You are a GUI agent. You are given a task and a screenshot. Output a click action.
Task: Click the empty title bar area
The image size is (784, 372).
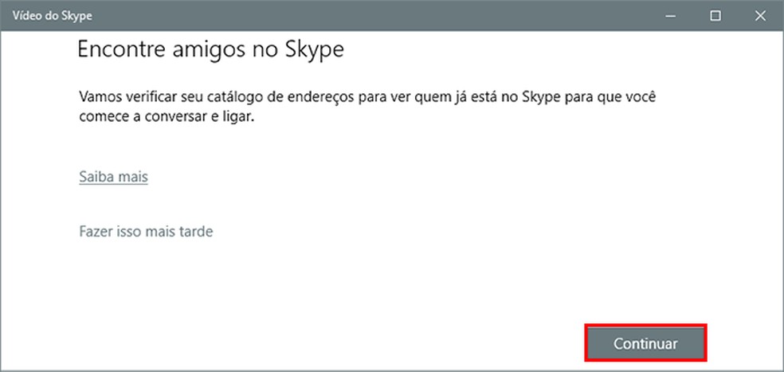point(359,15)
